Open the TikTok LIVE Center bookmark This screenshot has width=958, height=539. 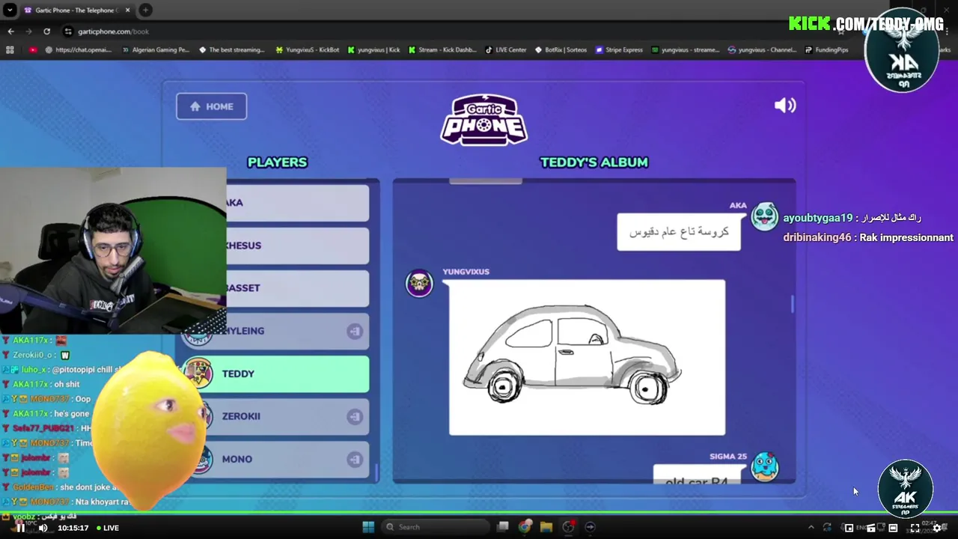(x=506, y=50)
